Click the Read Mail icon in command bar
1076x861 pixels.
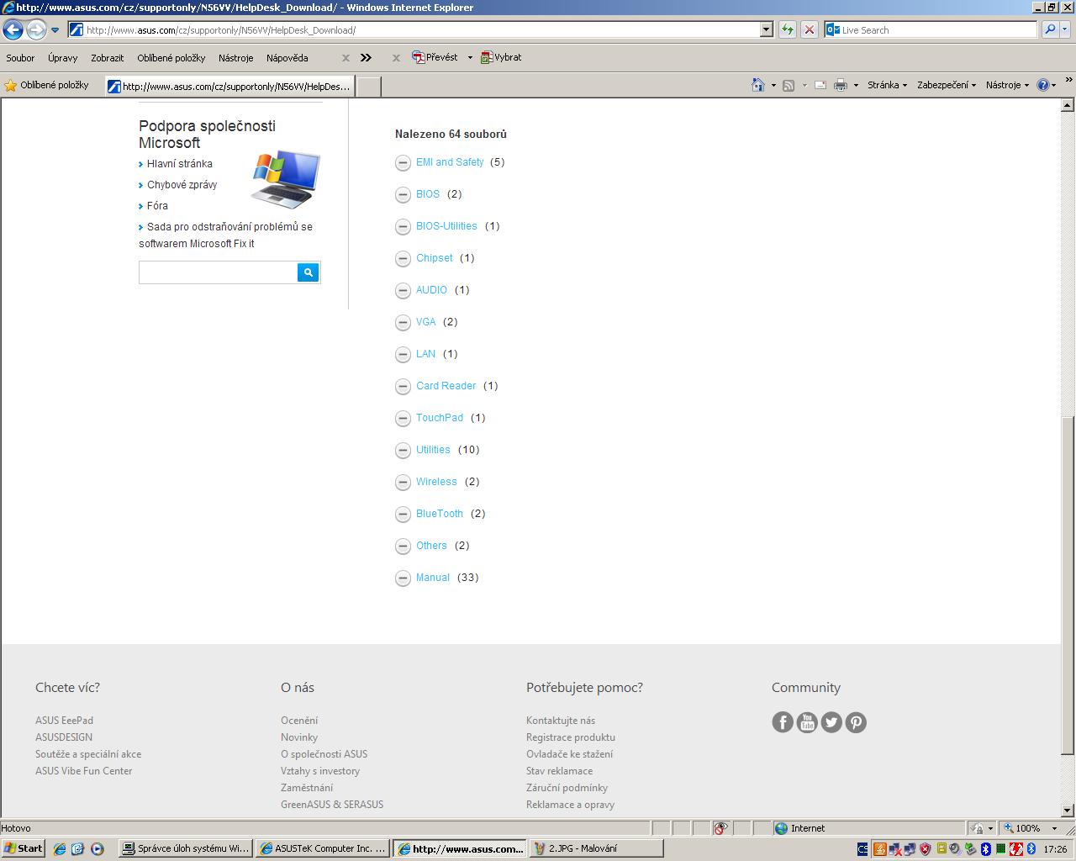click(x=820, y=85)
